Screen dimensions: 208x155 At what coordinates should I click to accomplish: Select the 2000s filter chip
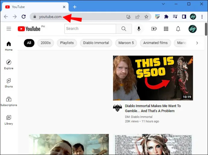click(x=46, y=43)
